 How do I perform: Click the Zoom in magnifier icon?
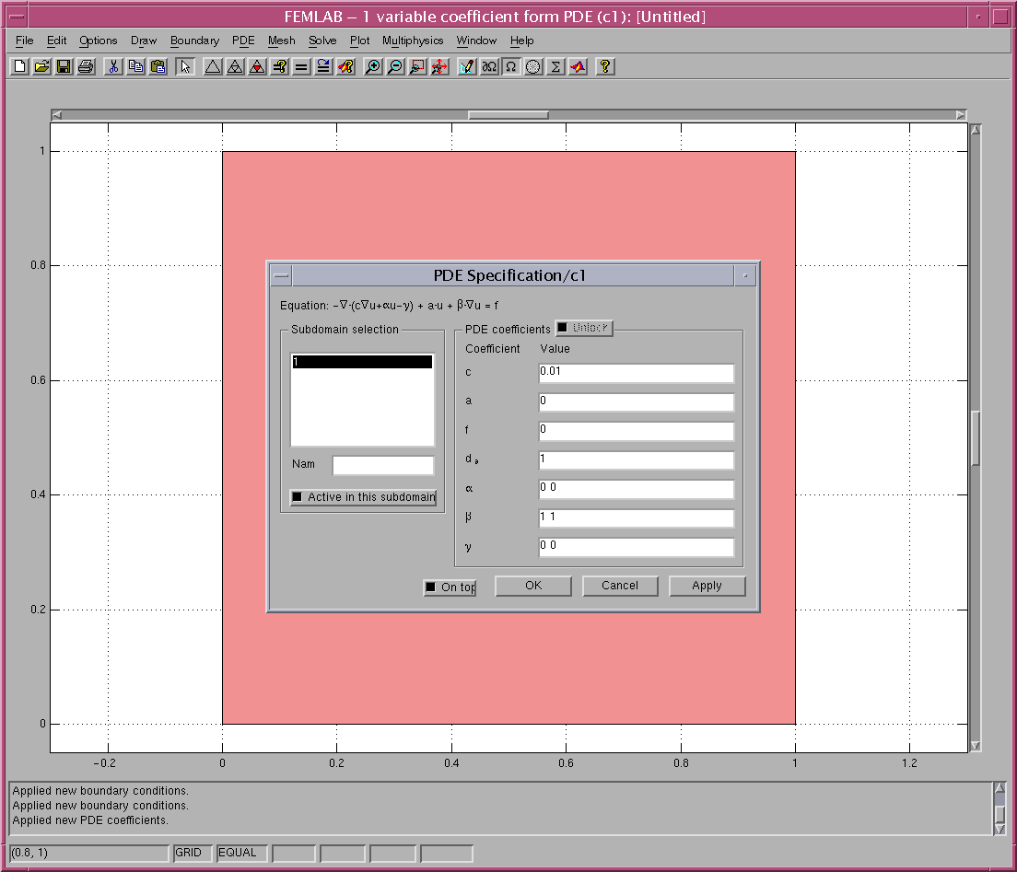373,67
